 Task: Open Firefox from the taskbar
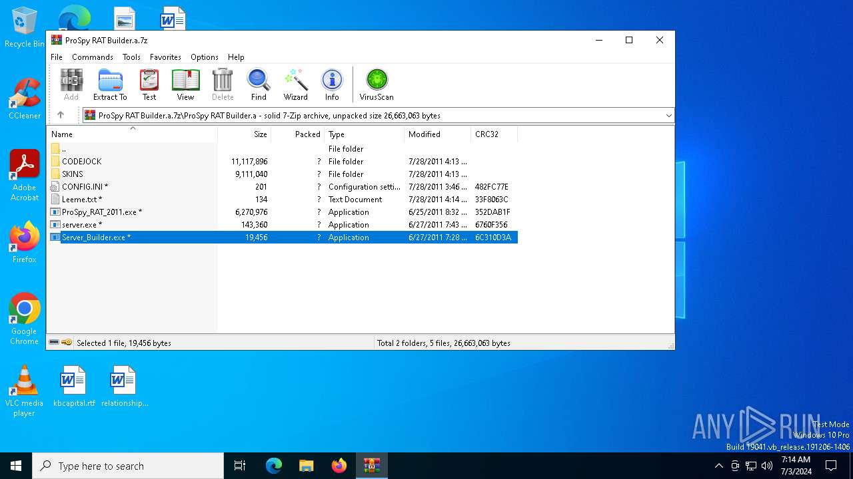pos(339,466)
